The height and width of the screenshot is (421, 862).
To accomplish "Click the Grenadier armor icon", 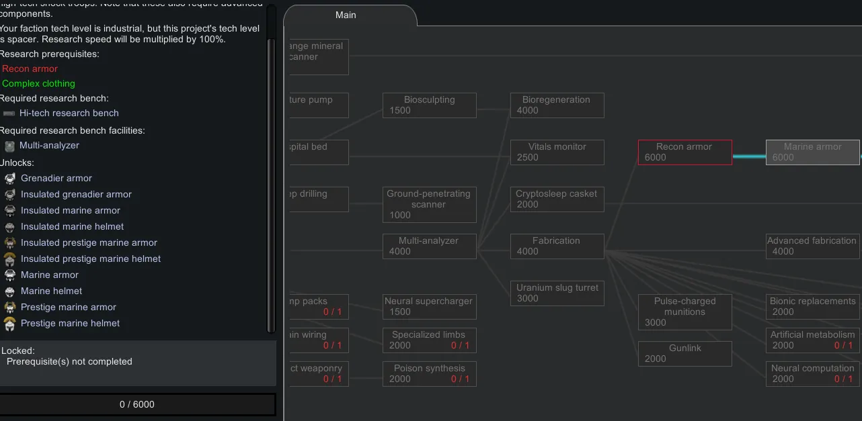I will pyautogui.click(x=9, y=179).
